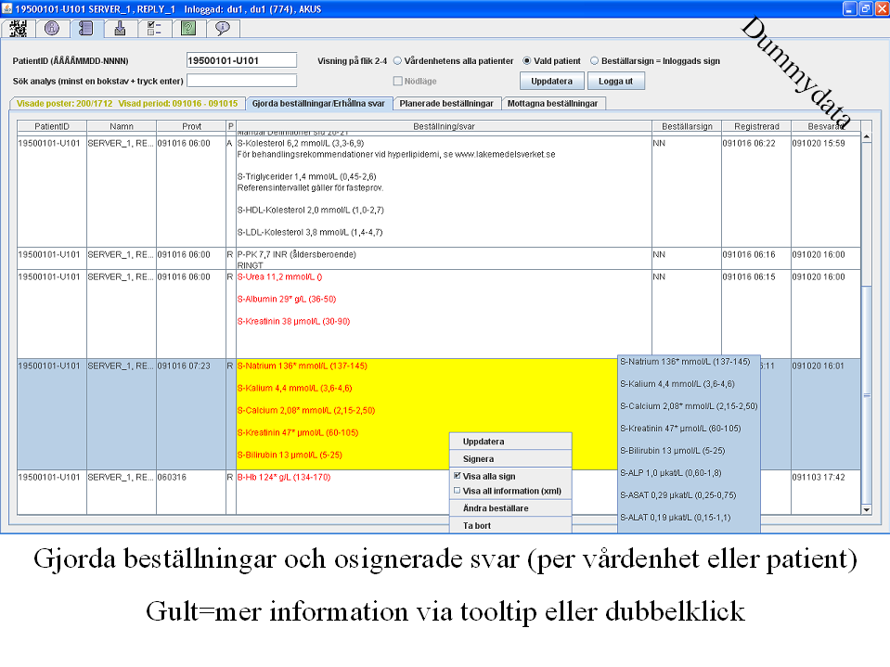Click the Registrerad column header
Viewport: 890px width, 667px height.
[x=756, y=126]
